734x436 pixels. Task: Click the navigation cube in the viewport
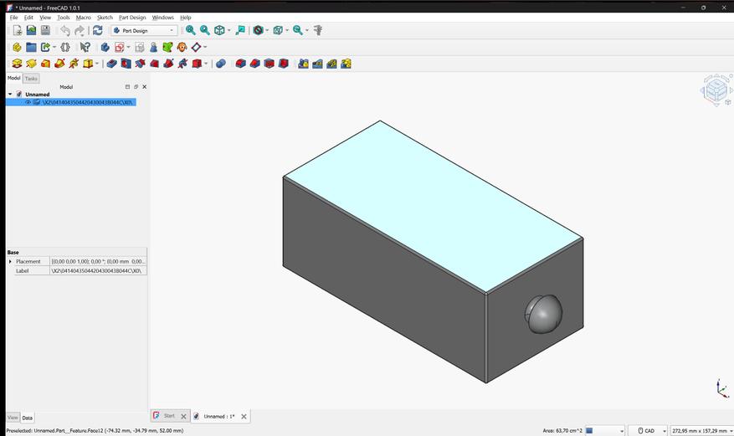click(716, 90)
